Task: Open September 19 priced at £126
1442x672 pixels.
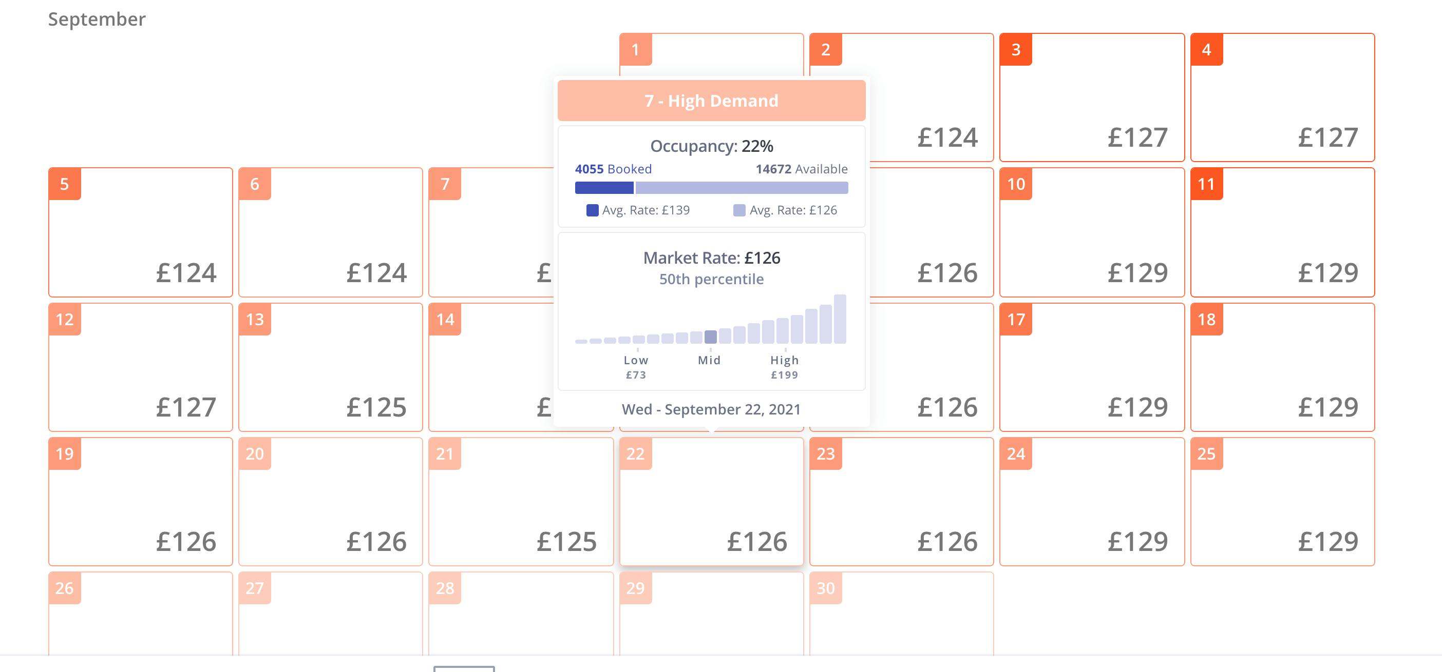Action: click(x=141, y=502)
